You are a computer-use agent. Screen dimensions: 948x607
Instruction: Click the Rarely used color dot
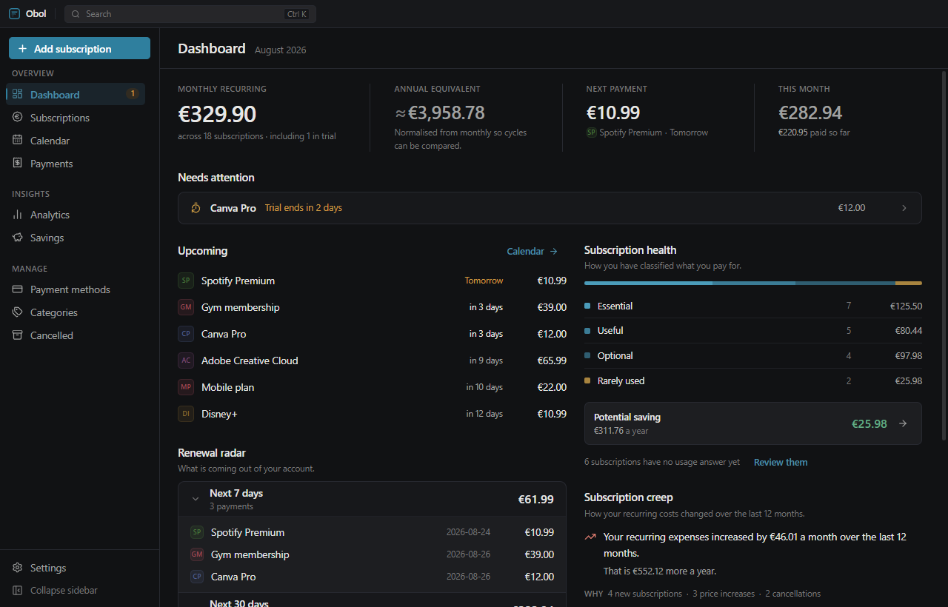point(587,380)
